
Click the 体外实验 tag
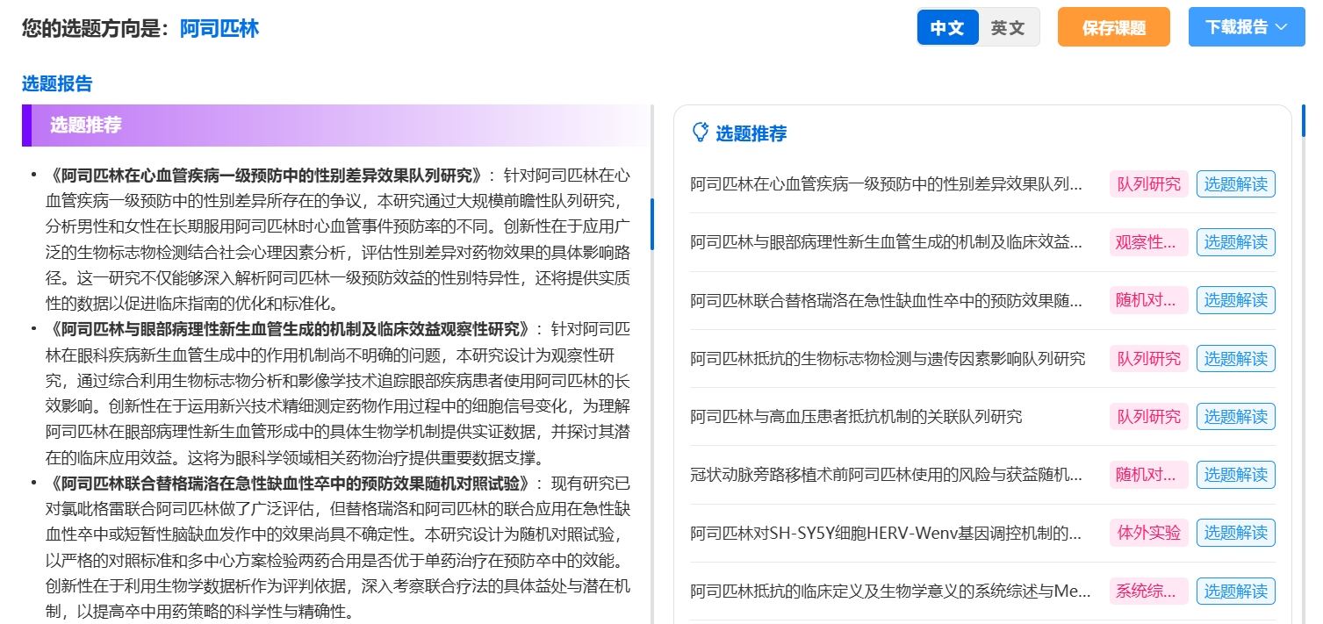tap(1148, 532)
